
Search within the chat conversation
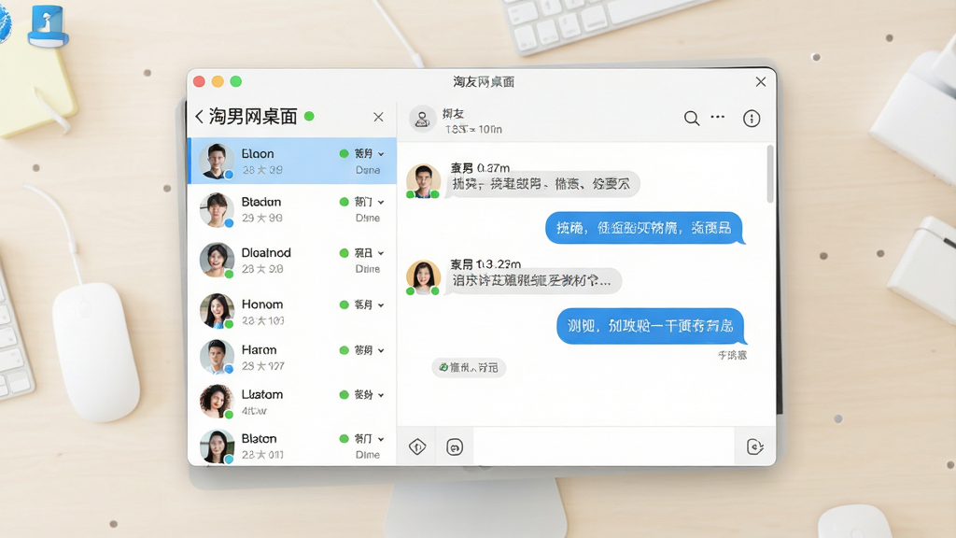(x=692, y=119)
